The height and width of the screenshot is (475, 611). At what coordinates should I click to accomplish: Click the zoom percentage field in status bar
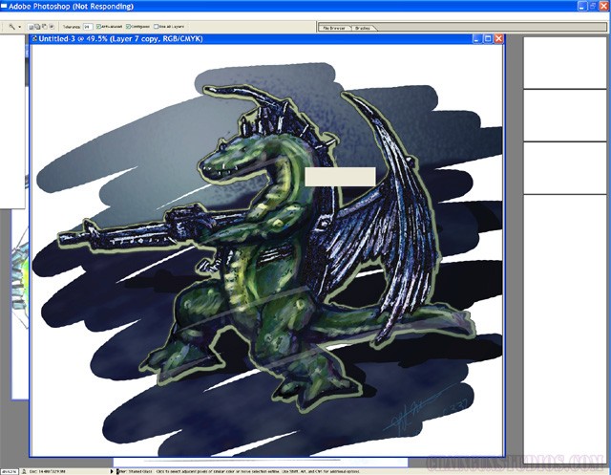tap(11, 469)
